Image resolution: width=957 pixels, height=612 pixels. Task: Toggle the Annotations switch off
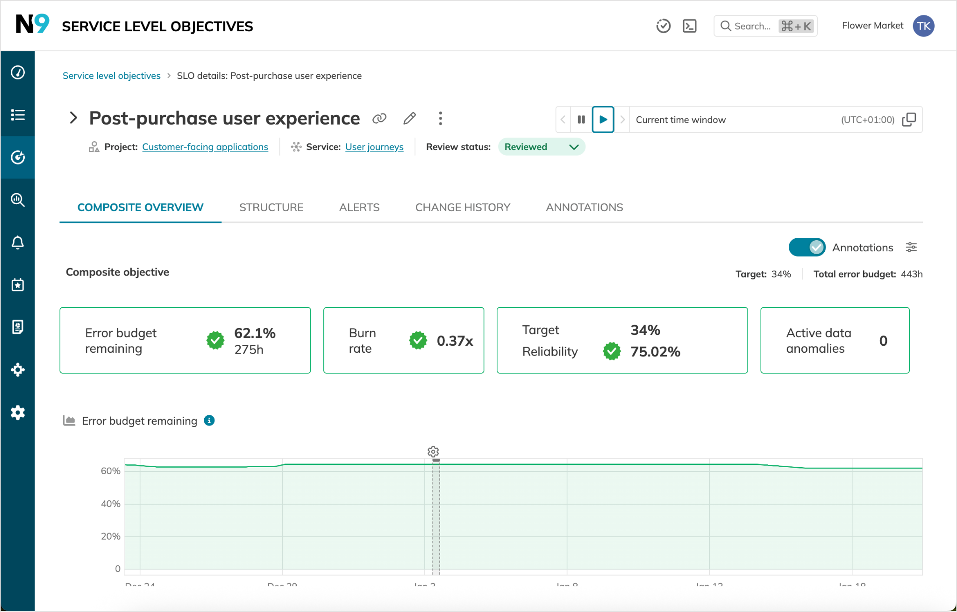(807, 247)
